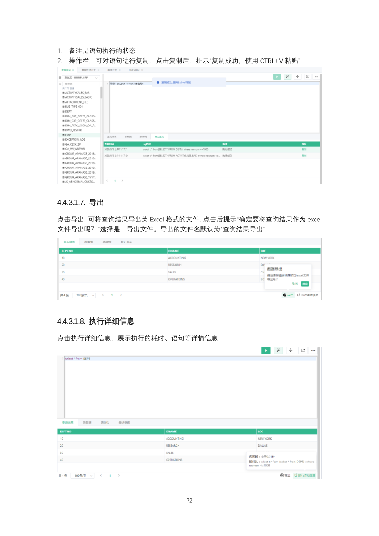This screenshot has height=536, width=379.
Task: Open the 测试库—MMMP_GRP database dropdown
Action: point(81,78)
